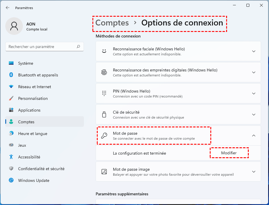
Task: Go to Heure et langue settings
Action: [x=33, y=134]
